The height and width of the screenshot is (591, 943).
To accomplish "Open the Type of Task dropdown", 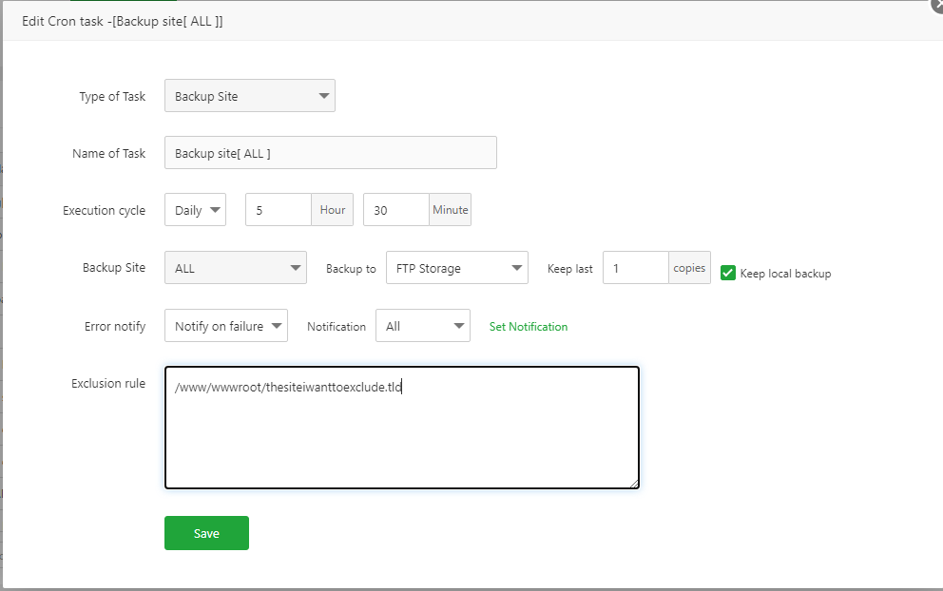I will (x=249, y=96).
